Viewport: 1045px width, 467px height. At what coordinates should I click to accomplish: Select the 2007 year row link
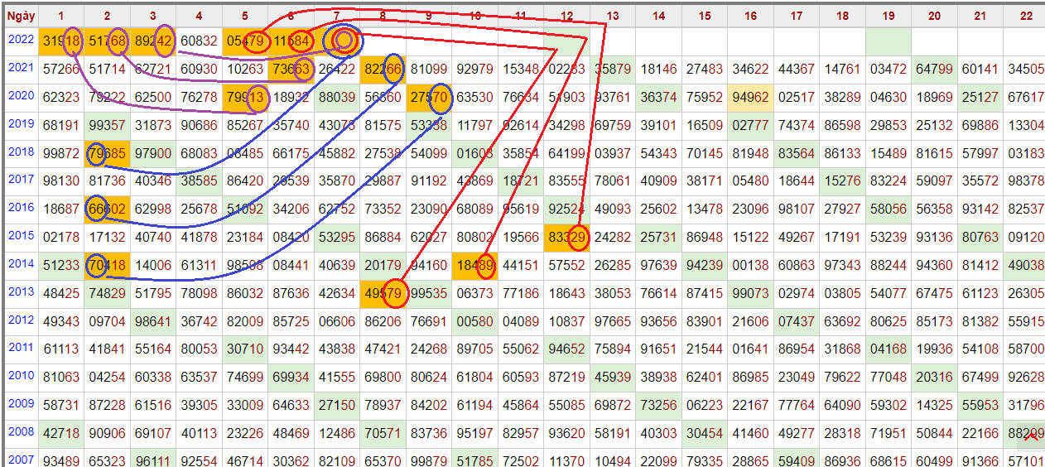tap(20, 459)
